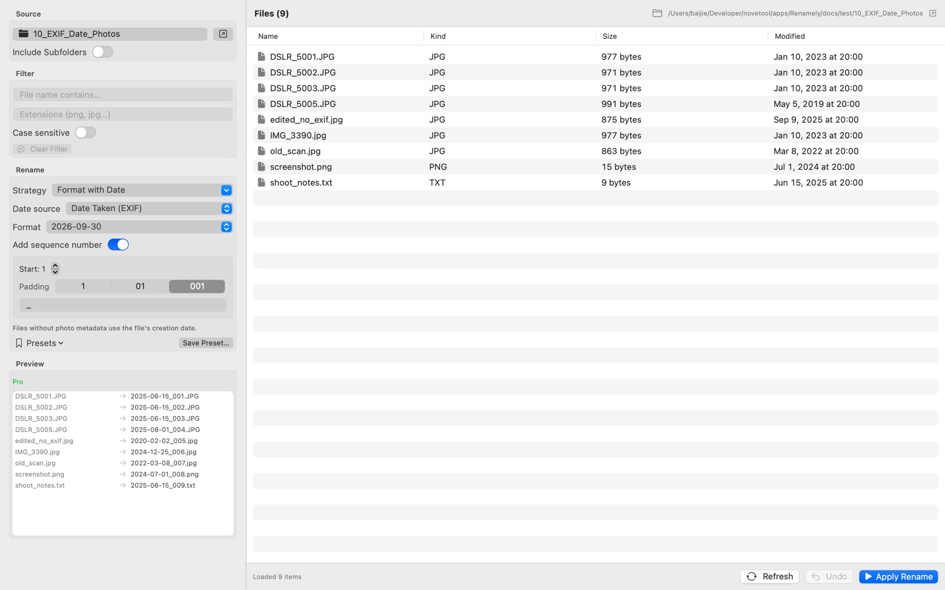
Task: Click the file icon for DSLR_5002.JPG
Action: coord(261,72)
